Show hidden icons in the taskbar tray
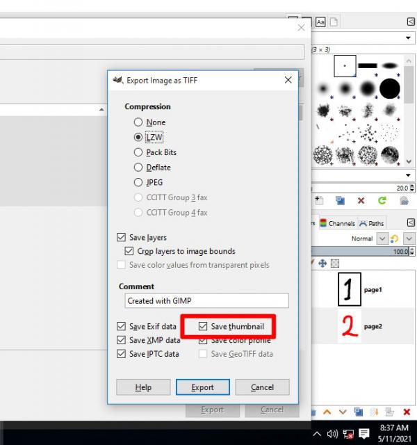The height and width of the screenshot is (445, 417). pyautogui.click(x=317, y=433)
